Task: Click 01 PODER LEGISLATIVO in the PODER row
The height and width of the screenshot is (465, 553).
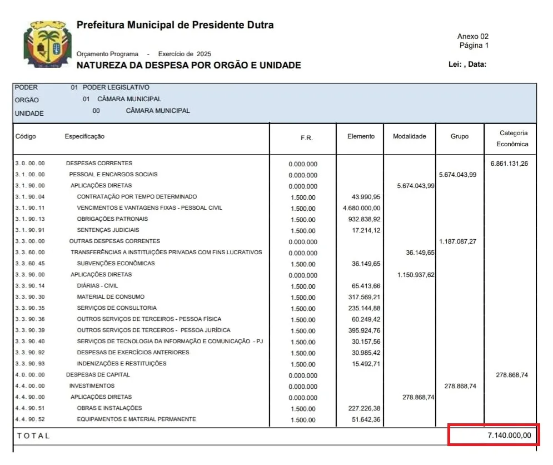Action: (110, 87)
